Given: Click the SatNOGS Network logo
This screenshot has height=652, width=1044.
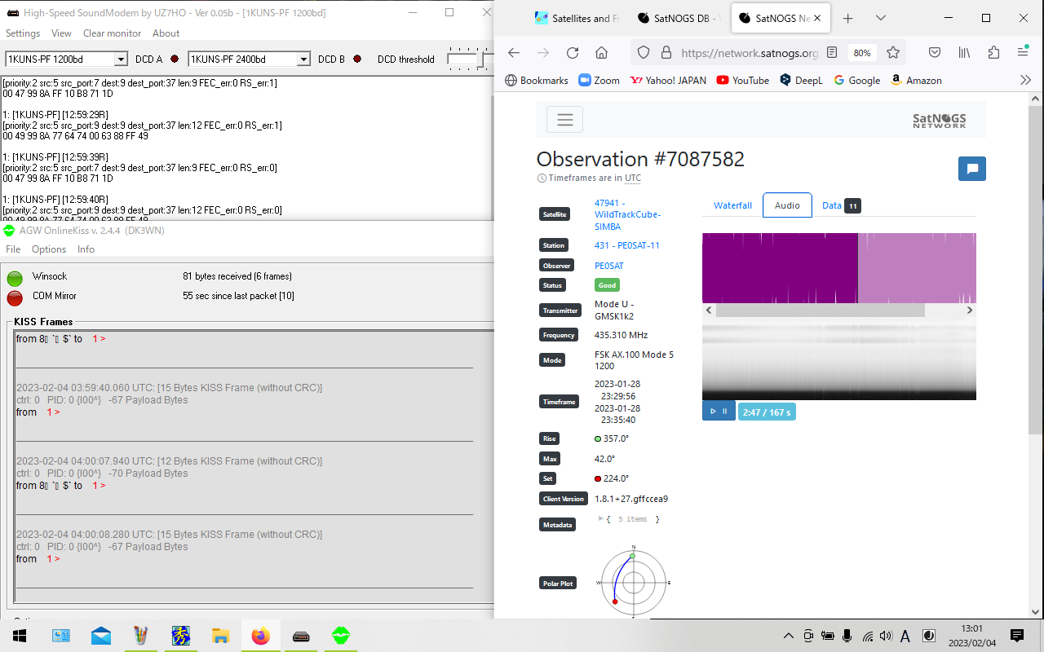Looking at the screenshot, I should pos(940,121).
